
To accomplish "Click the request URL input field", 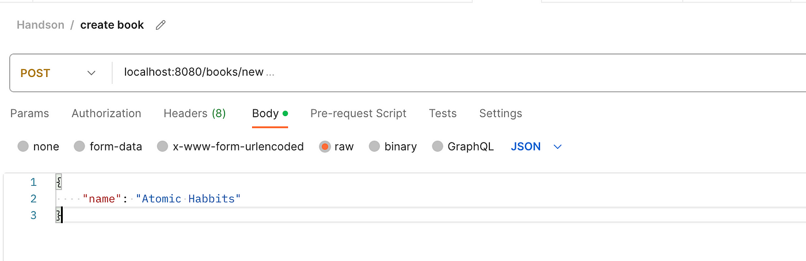I will [x=461, y=72].
